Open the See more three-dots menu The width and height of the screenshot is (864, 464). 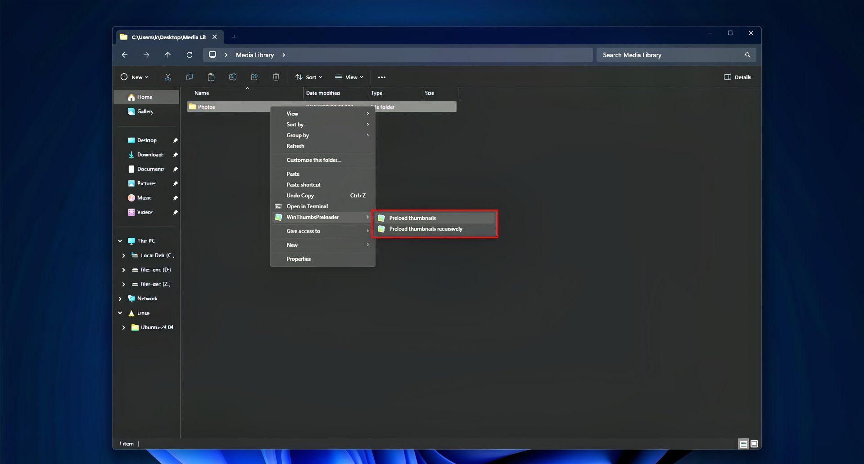(x=382, y=77)
